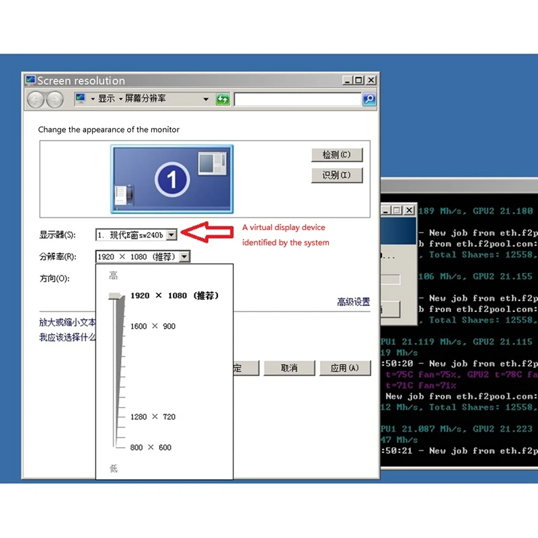Click the 识别(I) identify button
Image resolution: width=538 pixels, height=538 pixels.
(x=337, y=176)
